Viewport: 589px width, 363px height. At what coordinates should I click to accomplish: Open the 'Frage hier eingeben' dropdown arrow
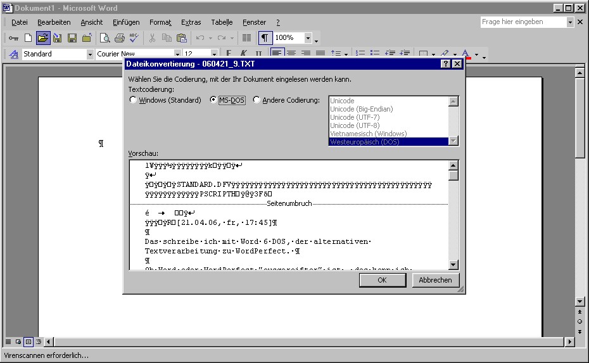(570, 22)
